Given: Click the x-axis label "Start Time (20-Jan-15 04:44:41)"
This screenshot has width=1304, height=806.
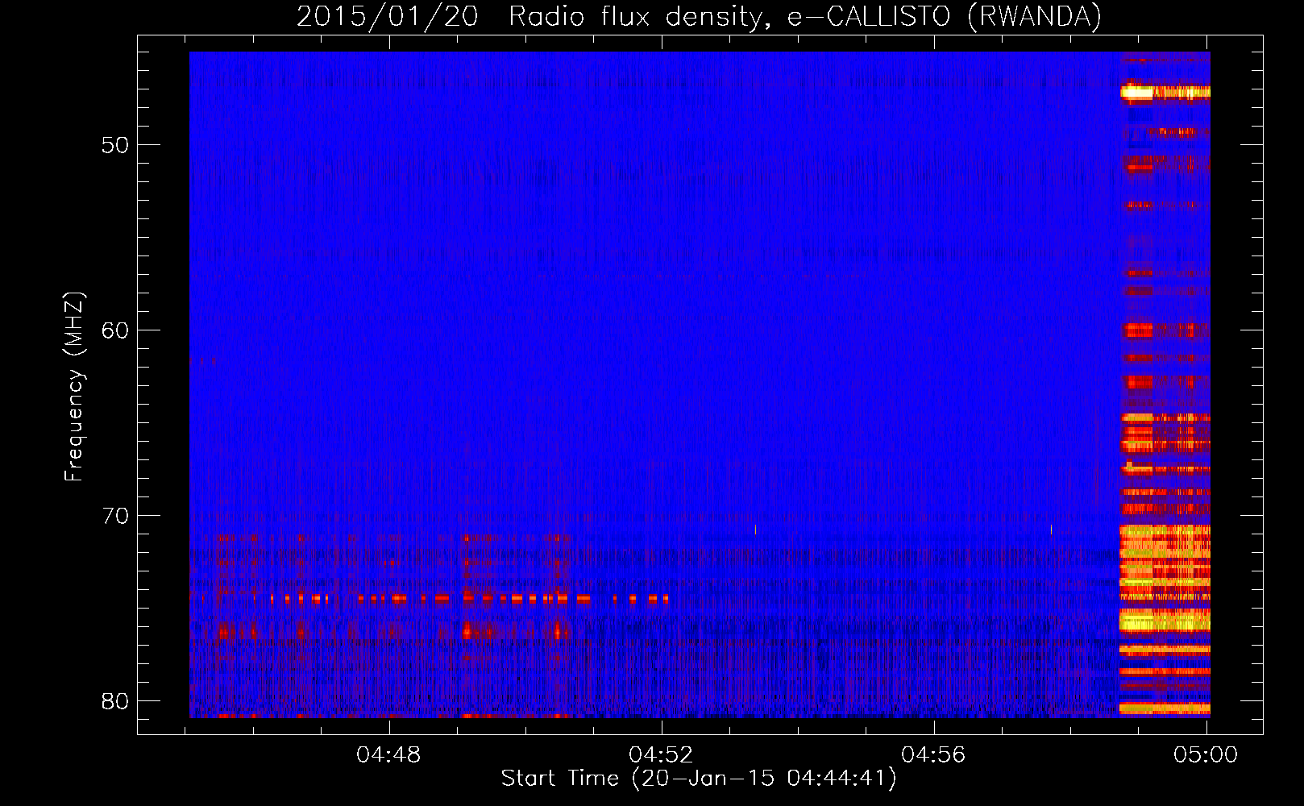Looking at the screenshot, I should click(698, 778).
